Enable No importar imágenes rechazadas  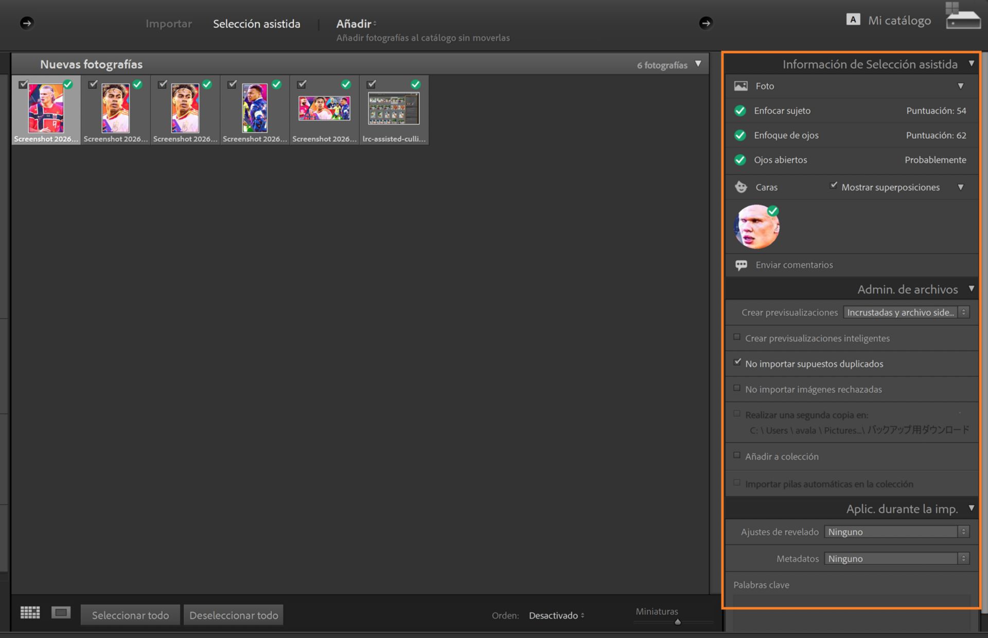737,388
